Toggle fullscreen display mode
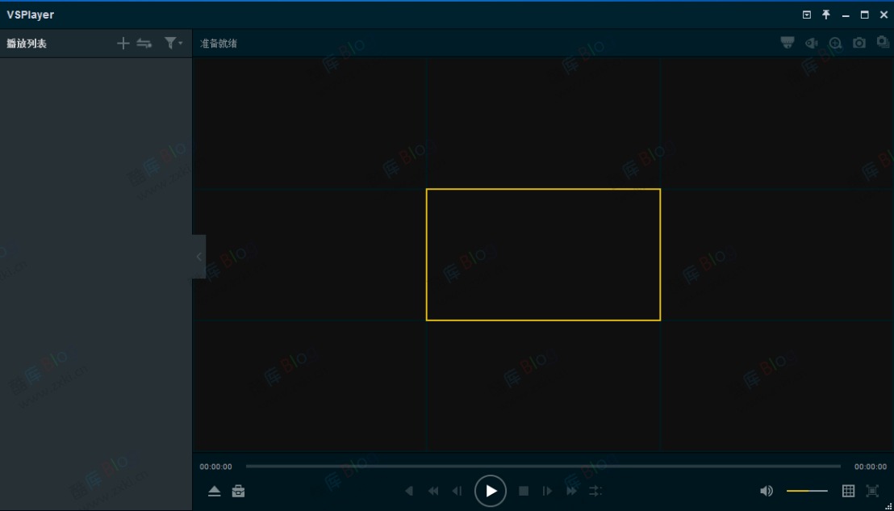894x511 pixels. point(872,491)
